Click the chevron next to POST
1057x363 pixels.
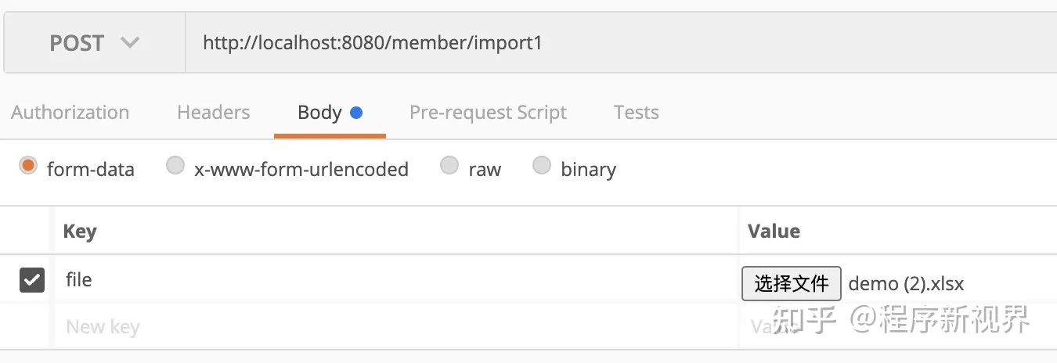[130, 43]
